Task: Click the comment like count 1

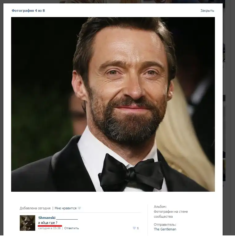Action: 138,228
